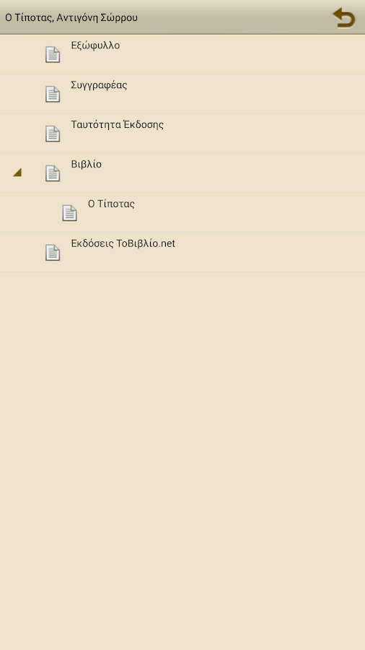The height and width of the screenshot is (650, 365).
Task: Click the book title Ο Τίποτας, Αντιγόνη Σώρρου
Action: [x=71, y=17]
